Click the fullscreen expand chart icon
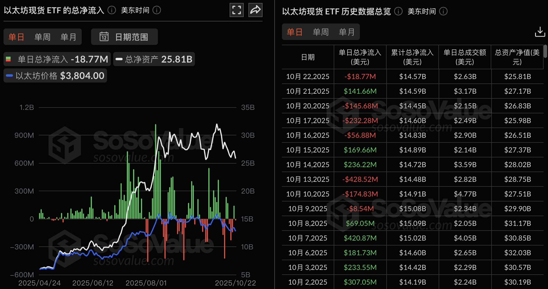The width and height of the screenshot is (548, 289). [236, 10]
